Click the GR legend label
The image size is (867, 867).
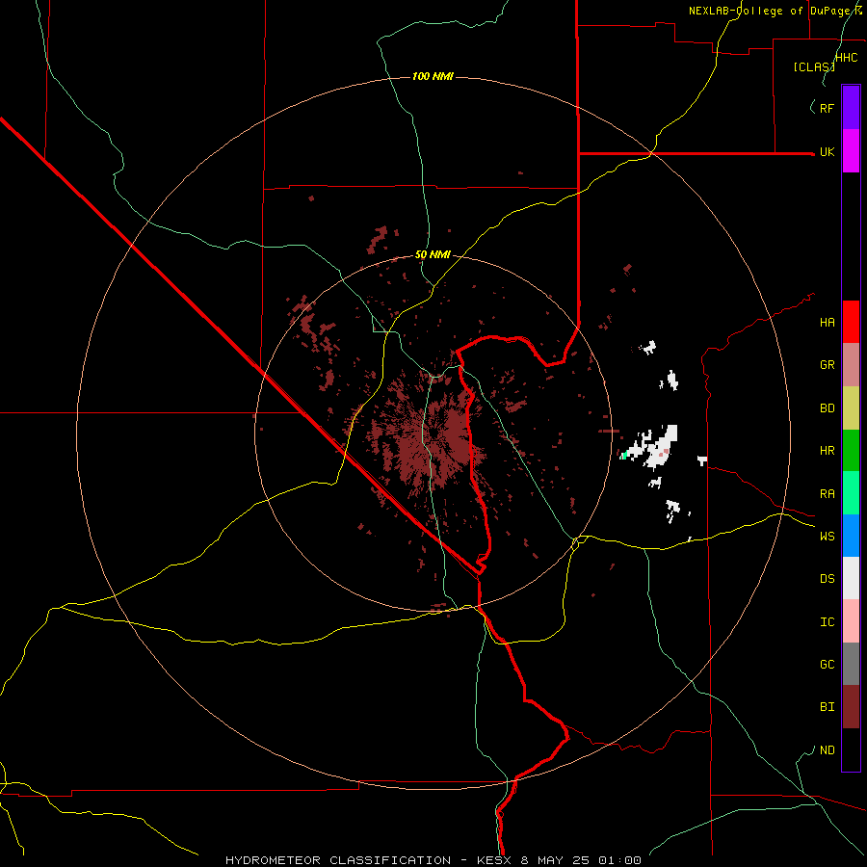[x=827, y=365]
